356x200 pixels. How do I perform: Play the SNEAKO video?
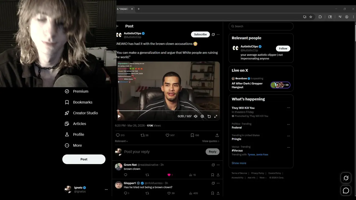pos(119,116)
